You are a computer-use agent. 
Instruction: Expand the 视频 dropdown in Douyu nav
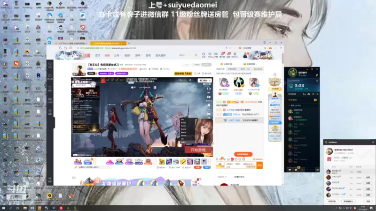(x=127, y=55)
